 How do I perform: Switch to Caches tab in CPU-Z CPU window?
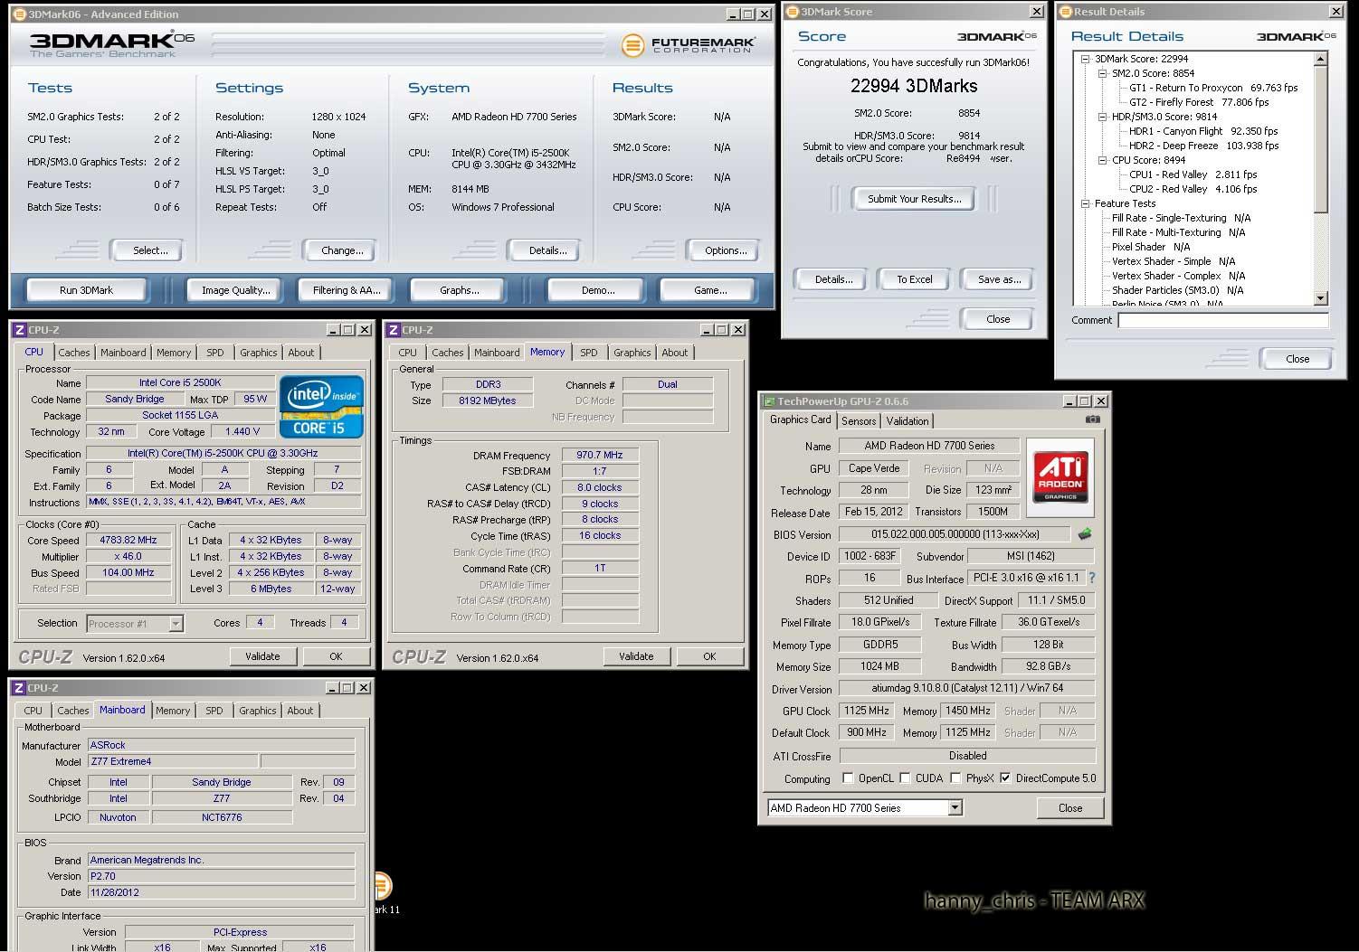(74, 353)
